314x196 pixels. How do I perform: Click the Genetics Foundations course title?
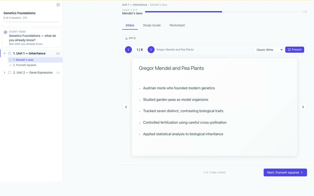[19, 13]
